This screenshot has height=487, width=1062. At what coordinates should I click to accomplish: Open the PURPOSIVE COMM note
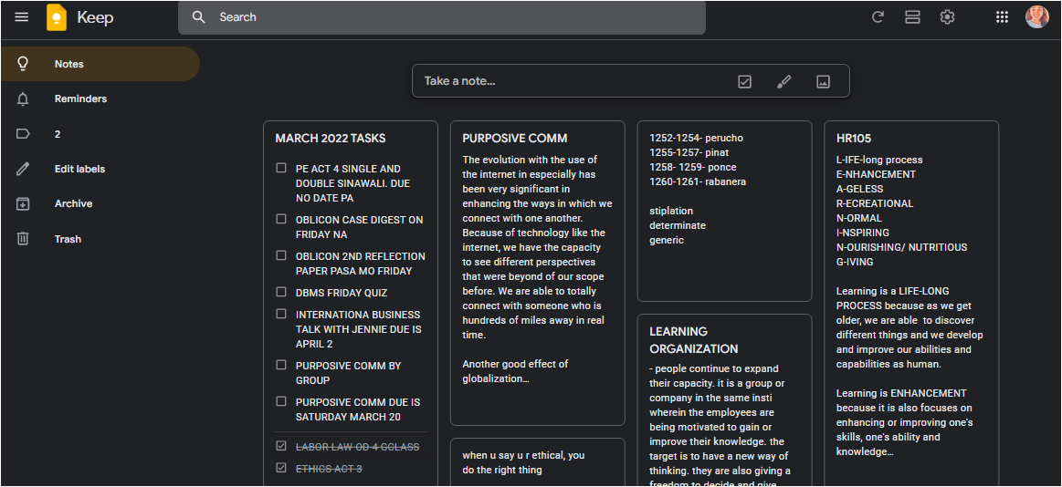click(537, 274)
